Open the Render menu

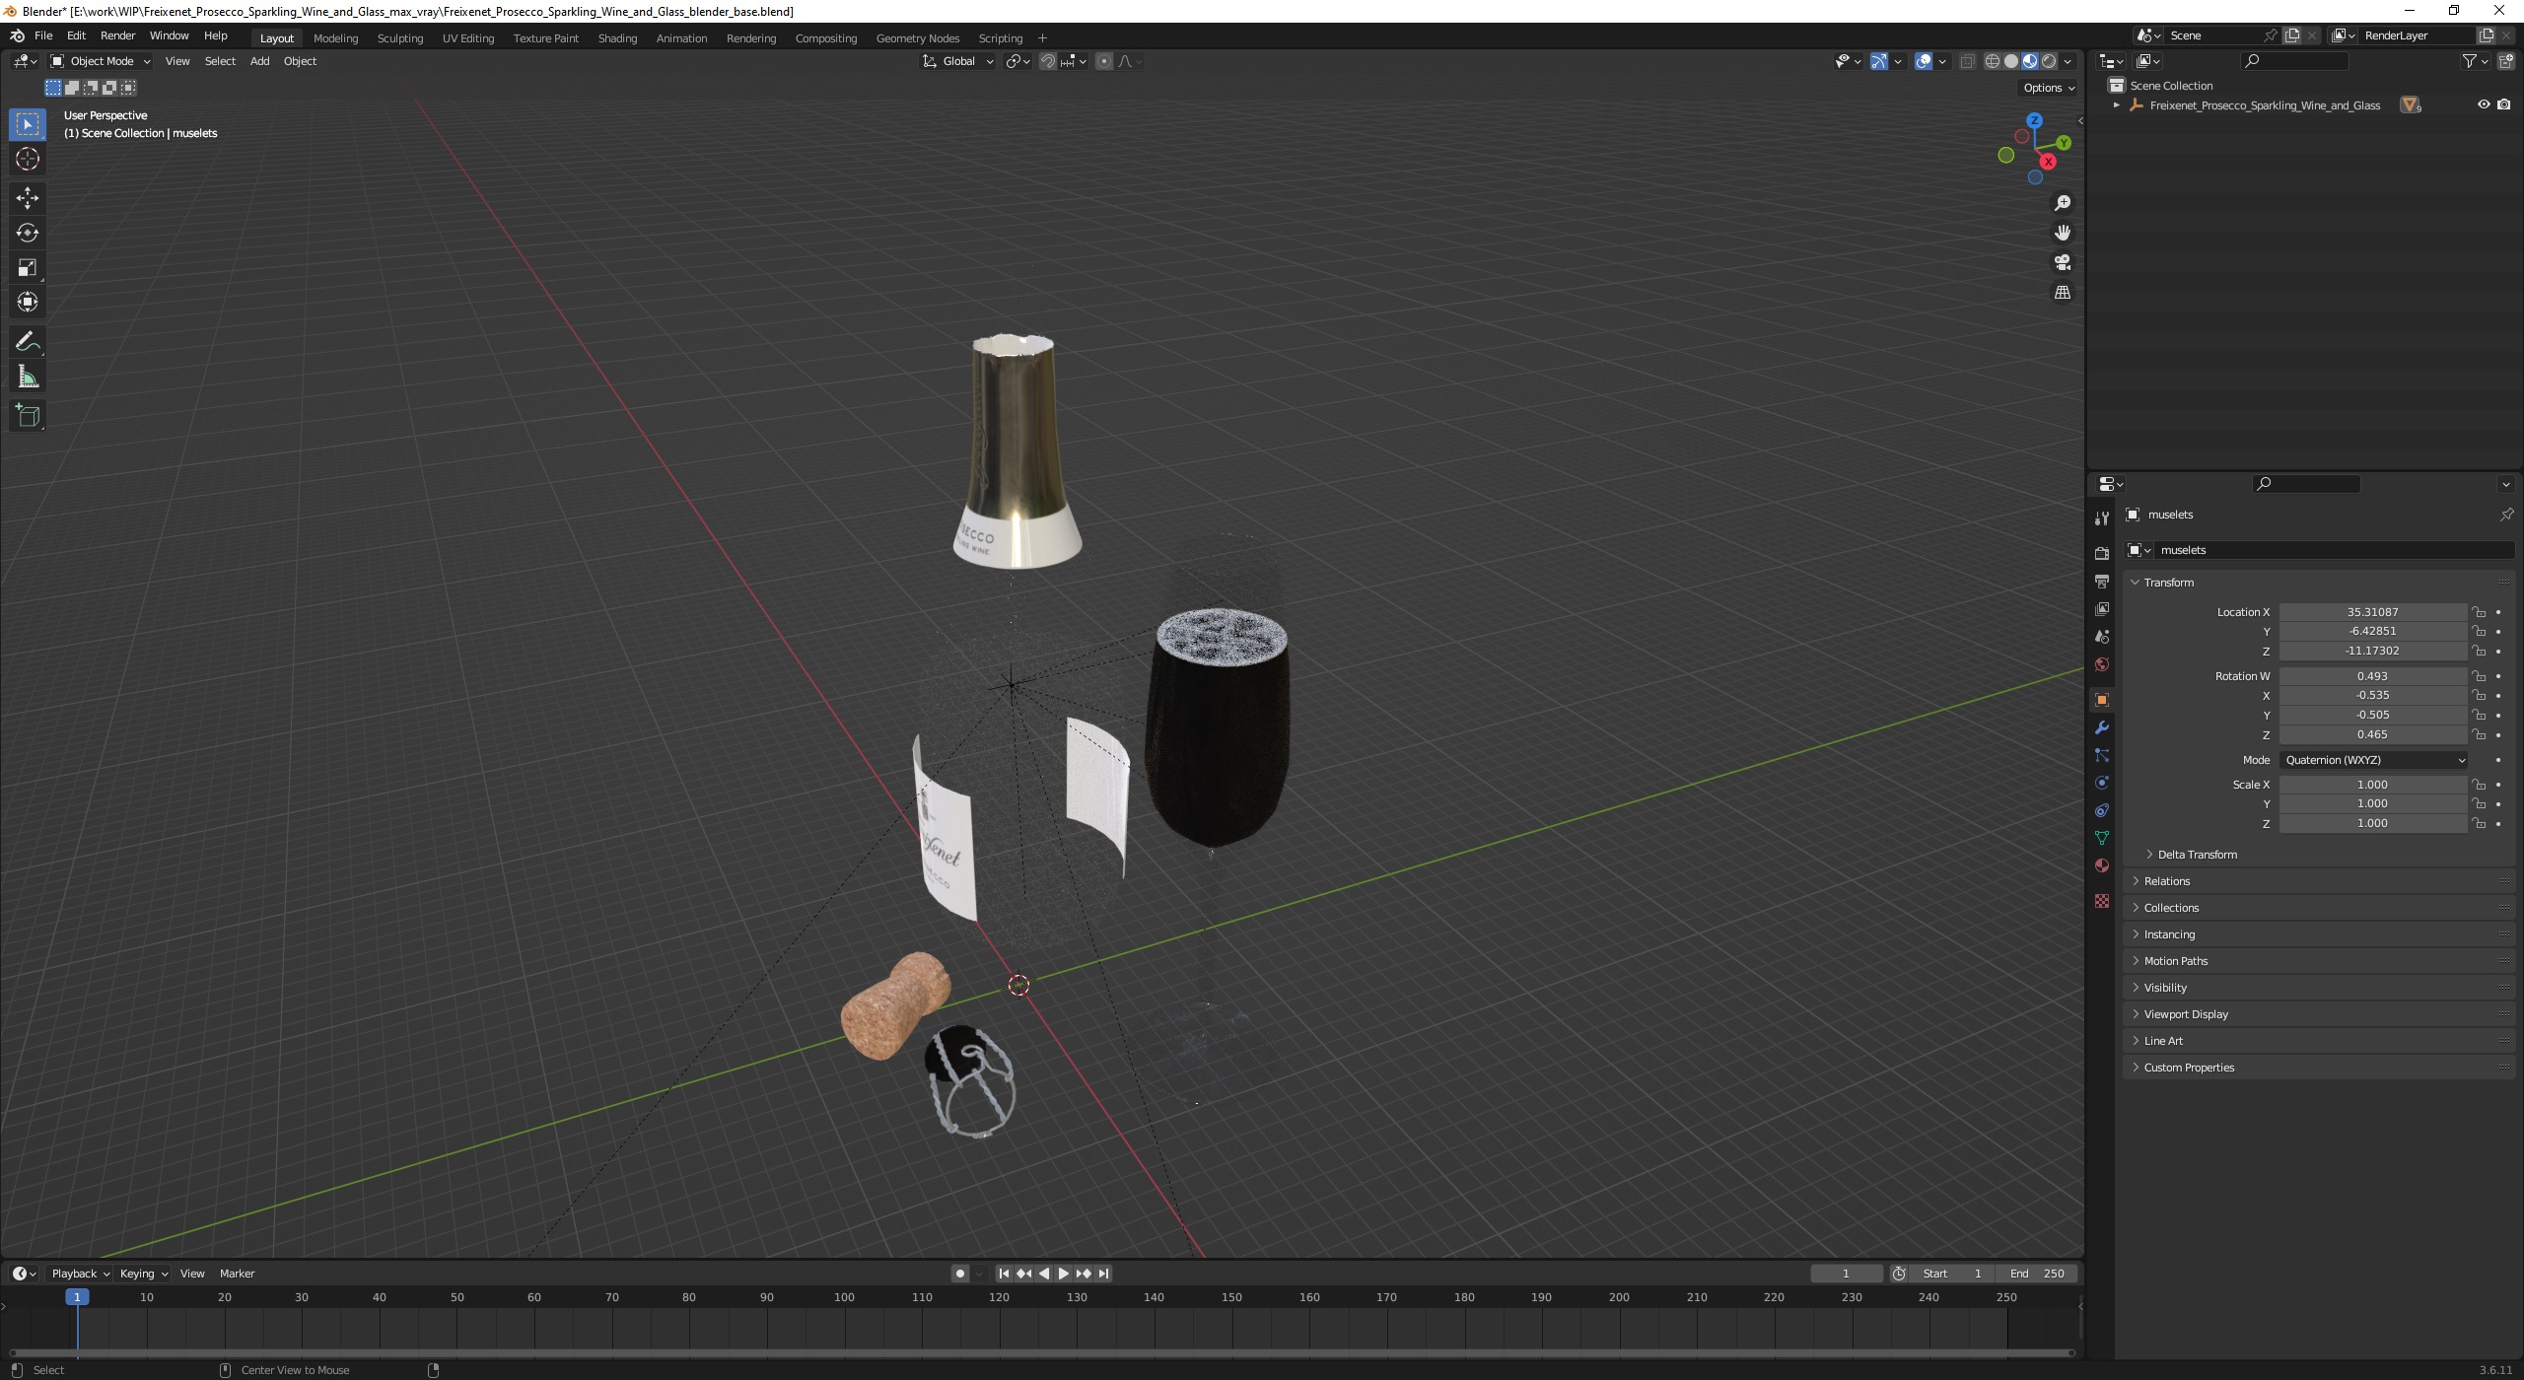117,35
